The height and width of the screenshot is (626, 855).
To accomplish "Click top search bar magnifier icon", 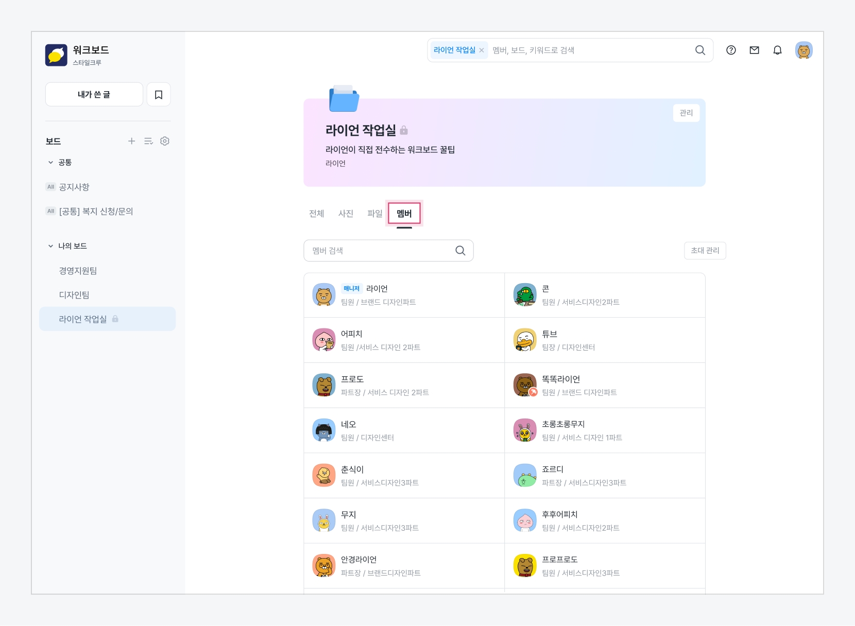I will point(700,50).
